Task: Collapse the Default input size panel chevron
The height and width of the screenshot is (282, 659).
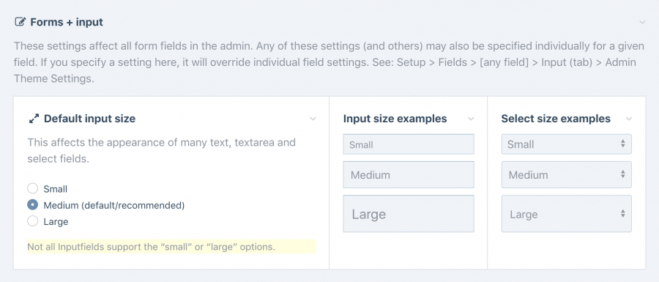Action: (x=313, y=119)
